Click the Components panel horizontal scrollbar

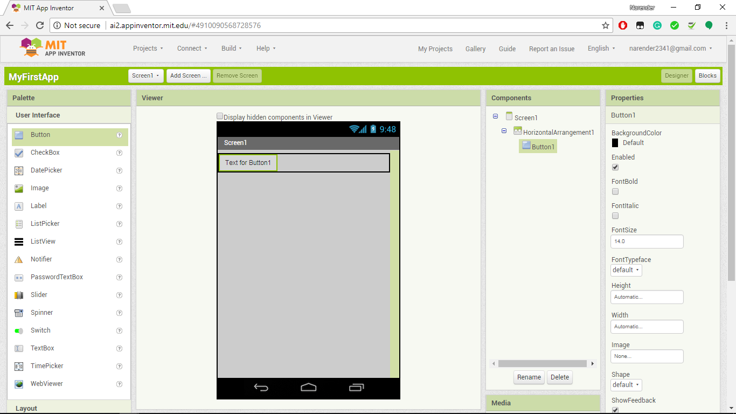[x=543, y=364]
